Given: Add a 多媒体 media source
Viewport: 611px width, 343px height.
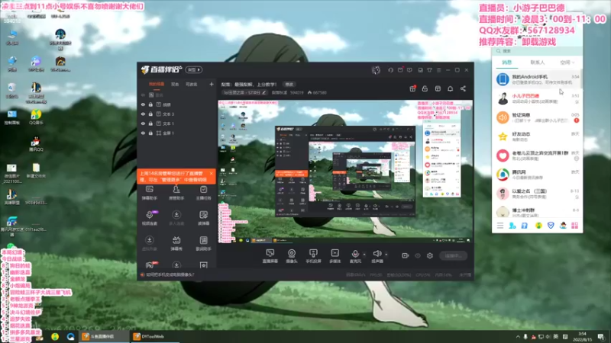Looking at the screenshot, I should point(335,256).
